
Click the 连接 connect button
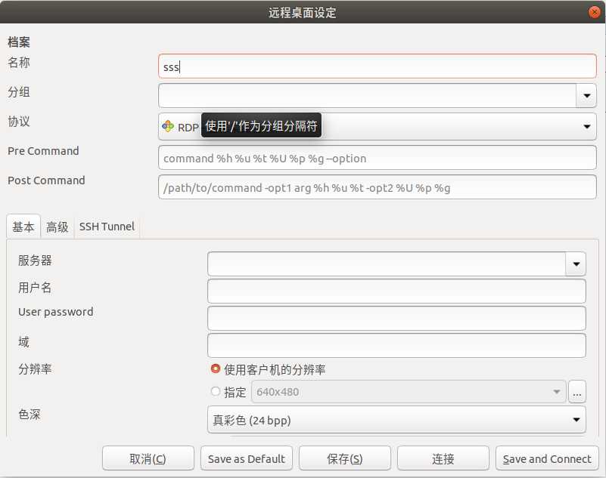click(443, 458)
